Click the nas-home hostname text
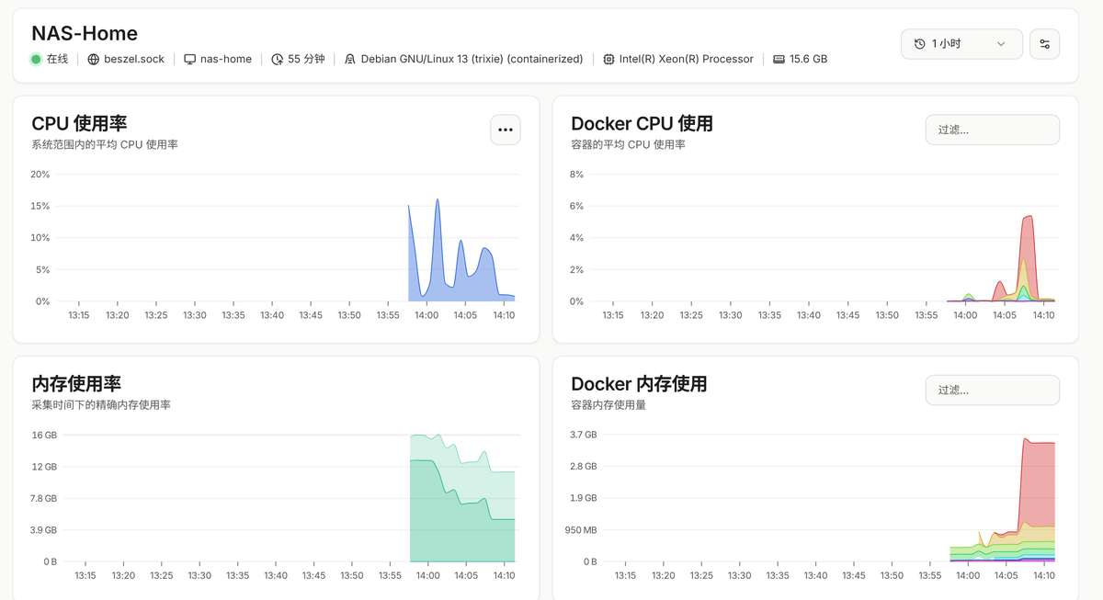This screenshot has height=600, width=1103. pos(226,59)
